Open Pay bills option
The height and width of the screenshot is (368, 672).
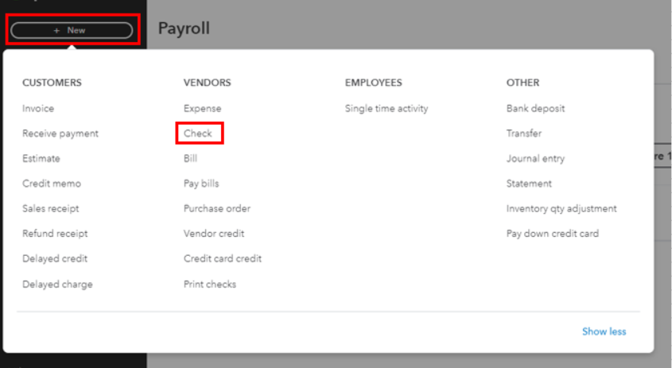click(201, 184)
